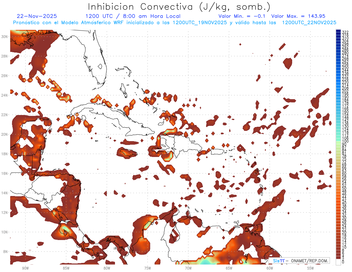Click the title "Inhibicion Convectiva (J/kg, somb.)"
352x272 pixels.
(179, 7)
